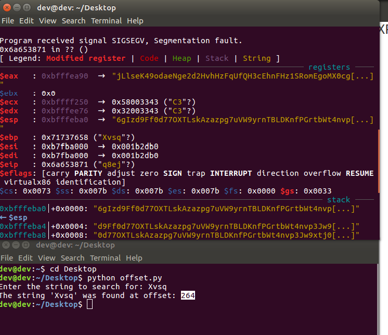Click the bottom terminal title bar text
This screenshot has height=335, width=388.
[x=75, y=245]
